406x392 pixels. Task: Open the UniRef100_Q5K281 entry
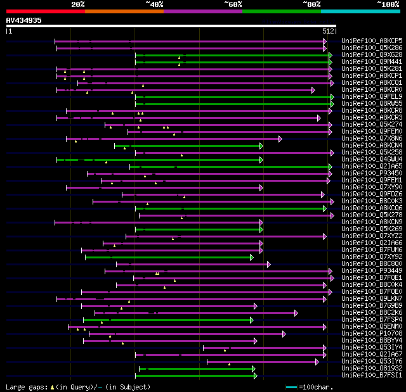click(372, 69)
